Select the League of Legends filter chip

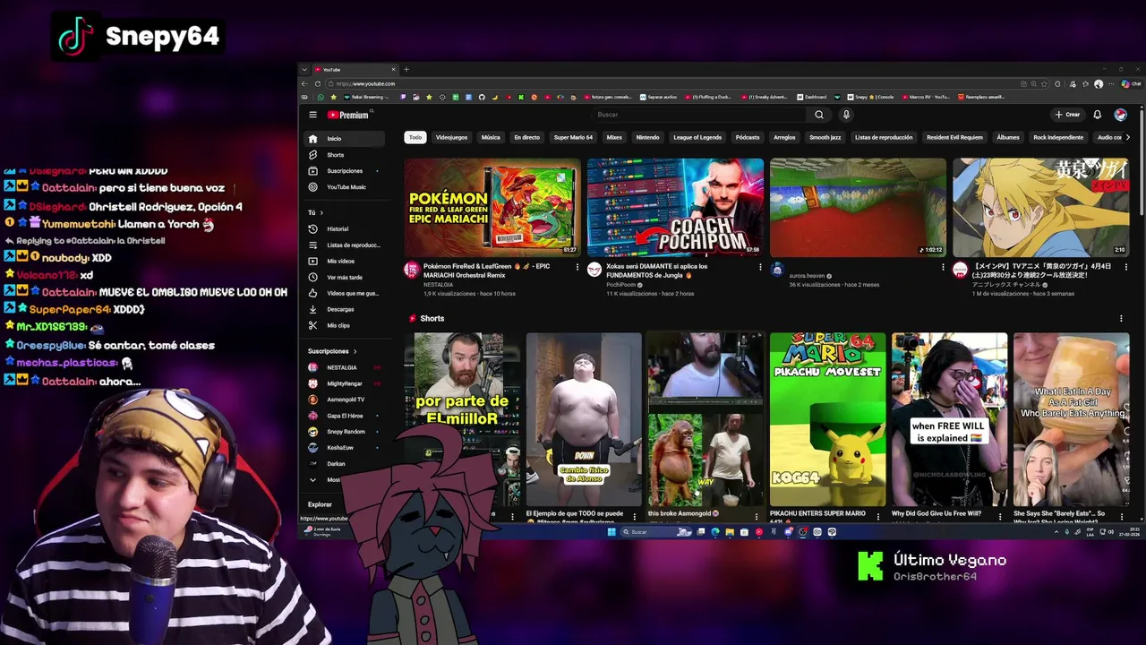[x=697, y=138]
